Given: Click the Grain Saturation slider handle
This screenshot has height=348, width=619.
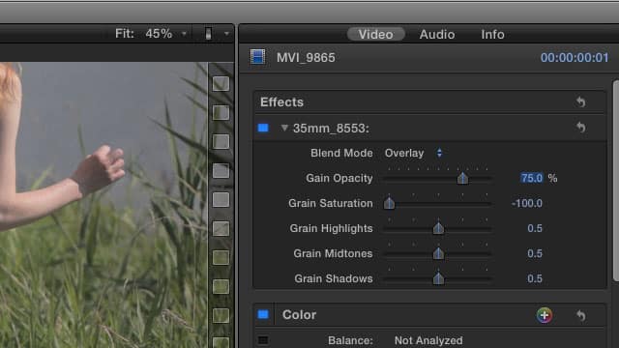Looking at the screenshot, I should (x=389, y=203).
